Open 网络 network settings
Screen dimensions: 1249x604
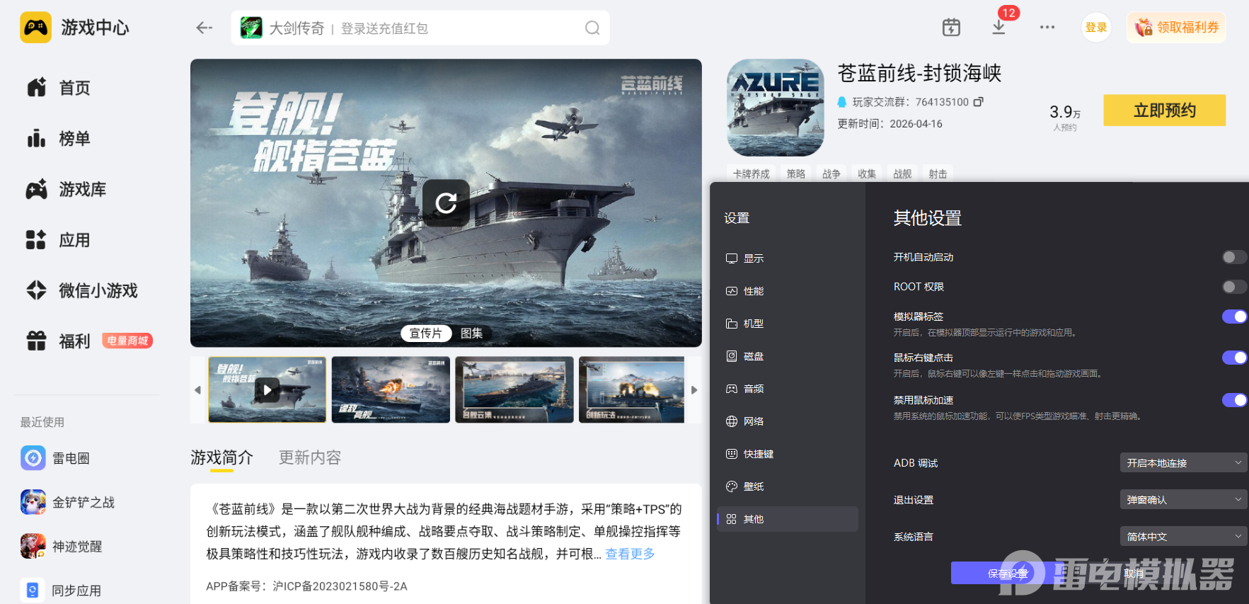point(788,421)
